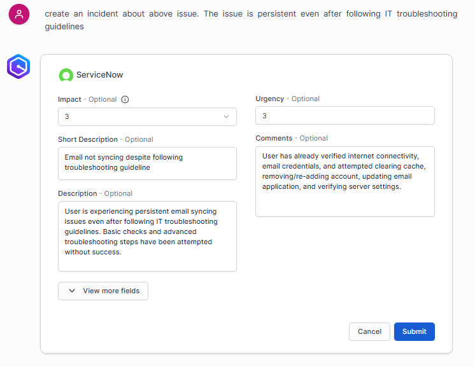Click the assistant hexagon bot icon
The image size is (475, 367).
click(x=18, y=67)
